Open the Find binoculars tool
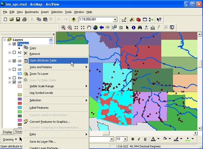This screenshot has width=203, height=149. click(x=140, y=28)
